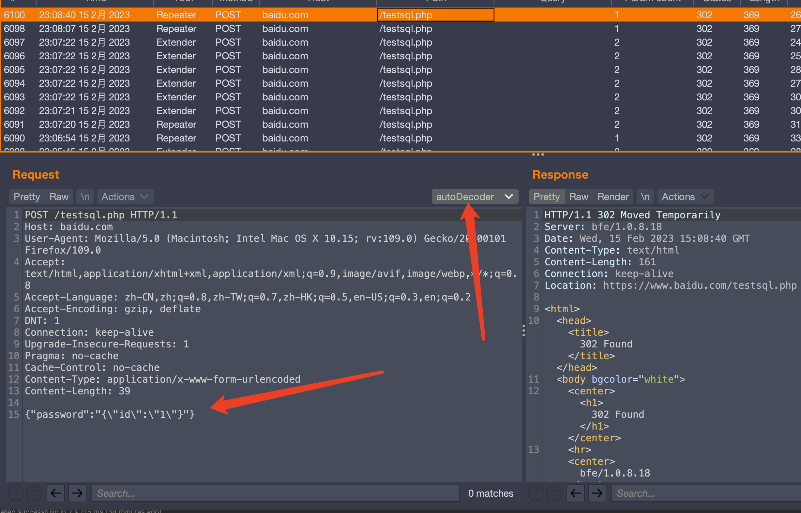Go to next search match in request
Screen dimensions: 801x513
coord(77,493)
